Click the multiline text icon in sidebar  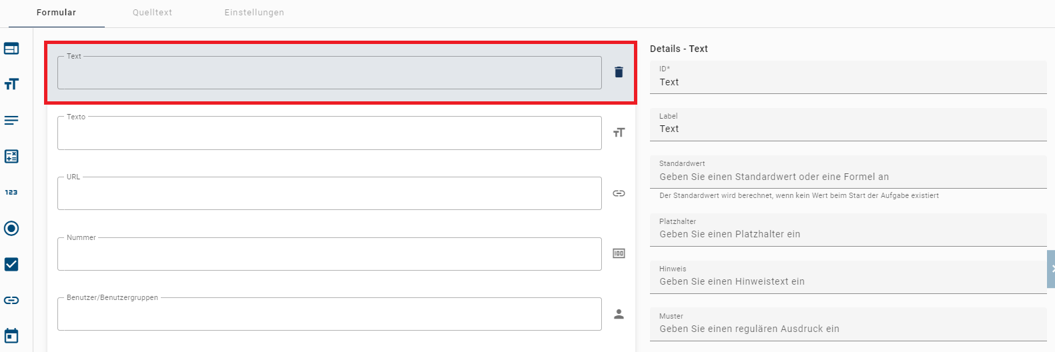(x=11, y=120)
